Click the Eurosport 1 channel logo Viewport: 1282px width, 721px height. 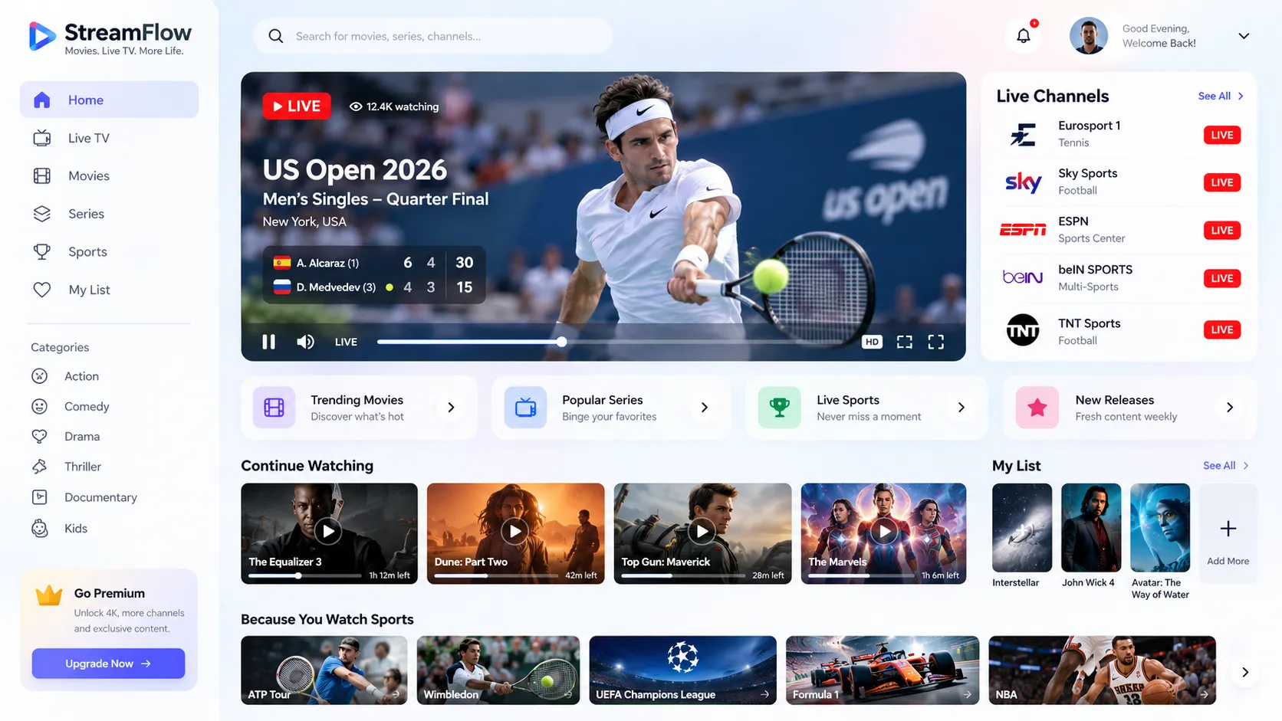1023,135
